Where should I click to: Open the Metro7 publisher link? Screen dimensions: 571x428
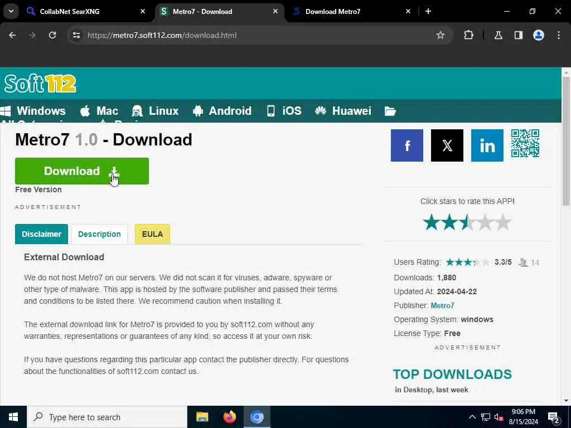[x=442, y=305]
